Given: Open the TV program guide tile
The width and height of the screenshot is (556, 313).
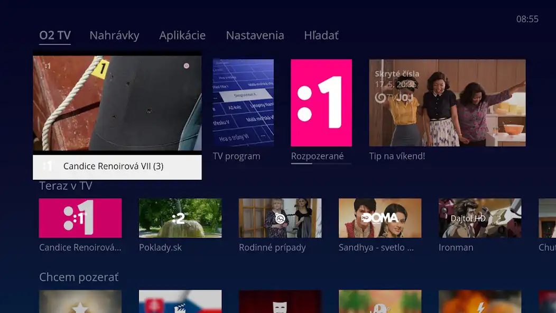Looking at the screenshot, I should 243,103.
